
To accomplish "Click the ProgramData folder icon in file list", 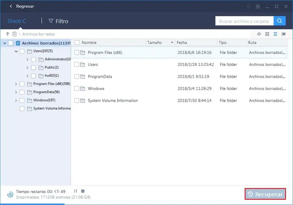I will coord(83,77).
